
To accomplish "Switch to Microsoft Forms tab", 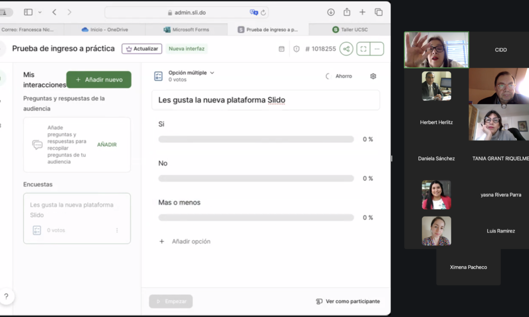I will tap(186, 30).
